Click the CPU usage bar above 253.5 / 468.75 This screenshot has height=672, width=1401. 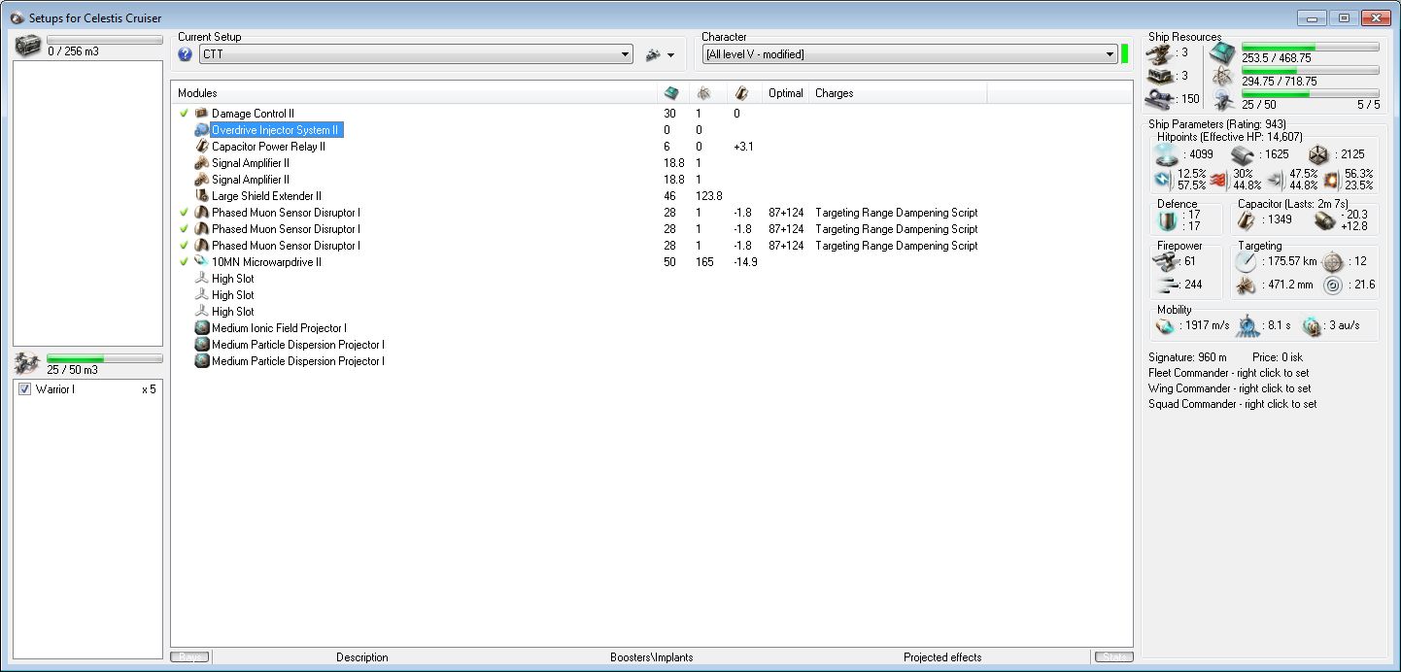click(1310, 47)
